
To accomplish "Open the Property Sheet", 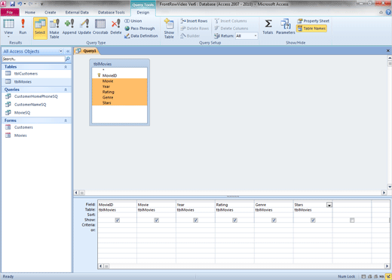I will pos(313,21).
